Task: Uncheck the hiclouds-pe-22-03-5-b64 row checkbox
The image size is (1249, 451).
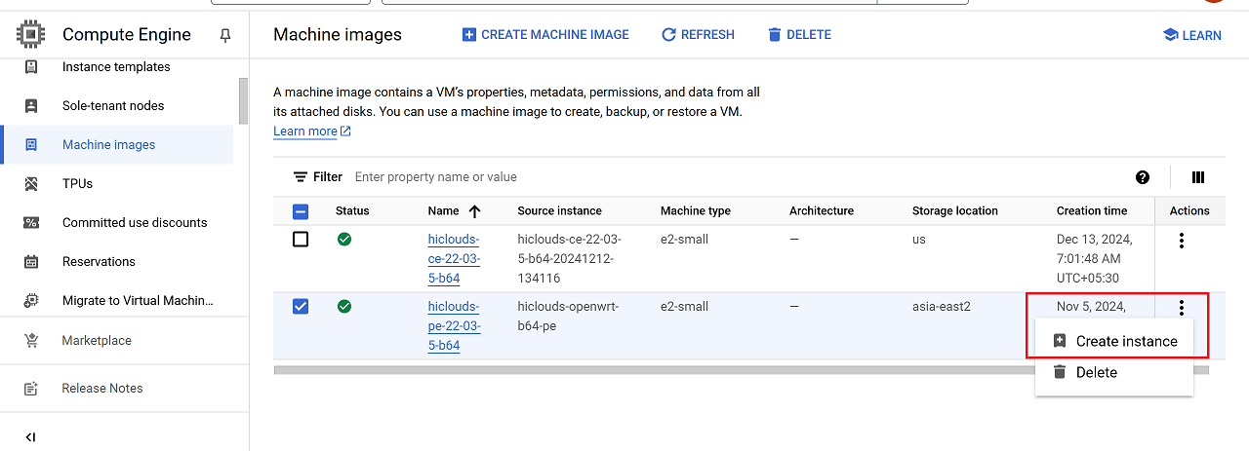Action: pyautogui.click(x=301, y=306)
